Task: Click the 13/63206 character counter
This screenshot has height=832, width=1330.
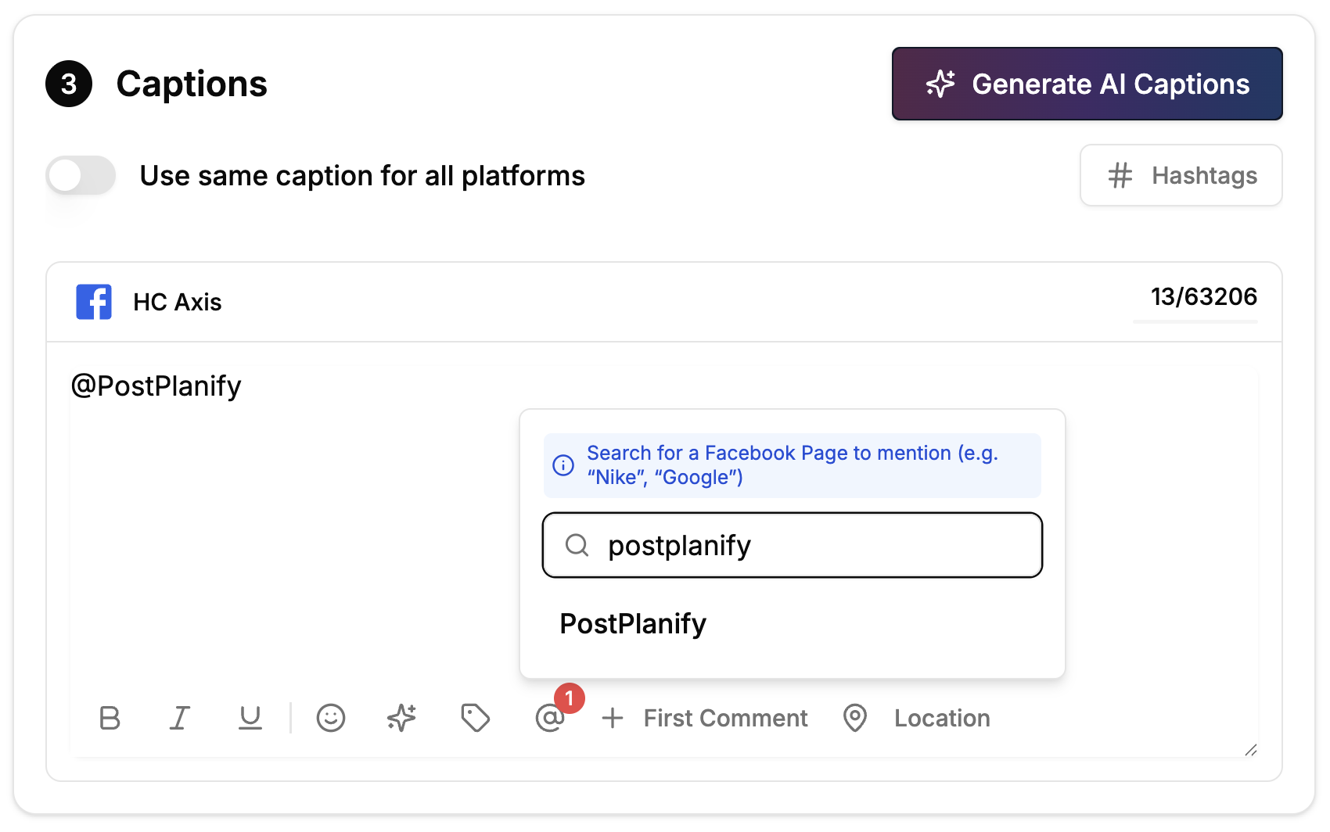Action: tap(1203, 297)
